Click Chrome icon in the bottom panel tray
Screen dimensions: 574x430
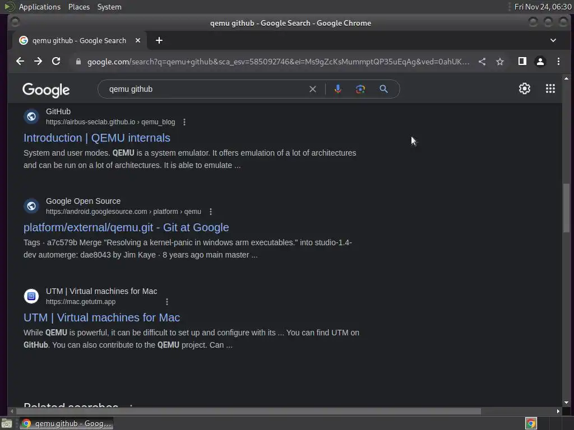tap(531, 423)
